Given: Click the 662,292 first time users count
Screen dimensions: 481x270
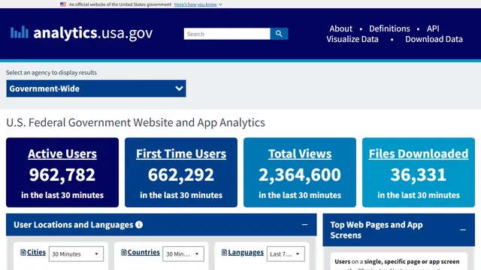Looking at the screenshot, I should click(x=181, y=175).
